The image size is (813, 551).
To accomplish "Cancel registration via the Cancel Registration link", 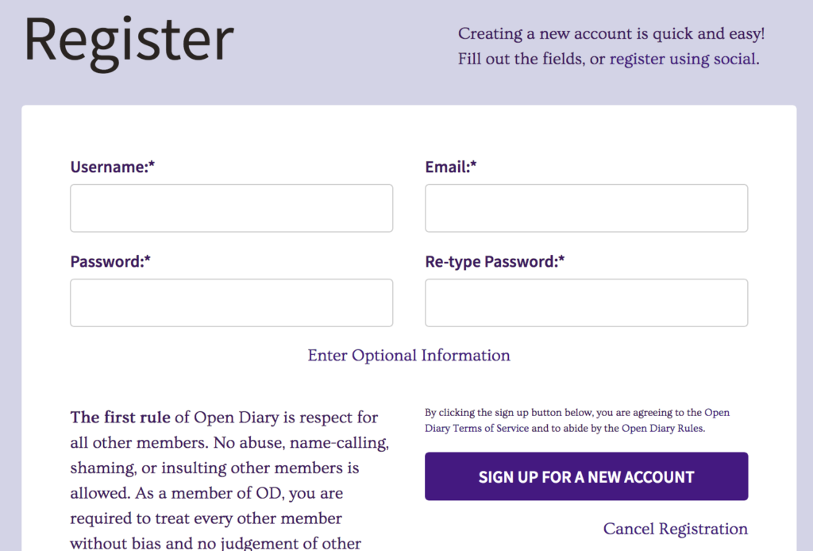I will click(x=675, y=529).
